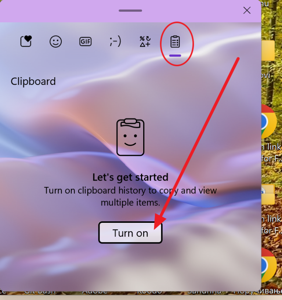The width and height of the screenshot is (282, 300).
Task: Select the bottommost Chrome desktop shortcut
Action: coord(269,265)
